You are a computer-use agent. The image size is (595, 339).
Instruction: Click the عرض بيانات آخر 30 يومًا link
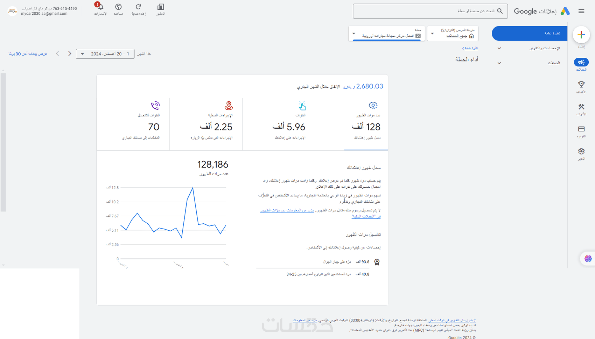[28, 54]
